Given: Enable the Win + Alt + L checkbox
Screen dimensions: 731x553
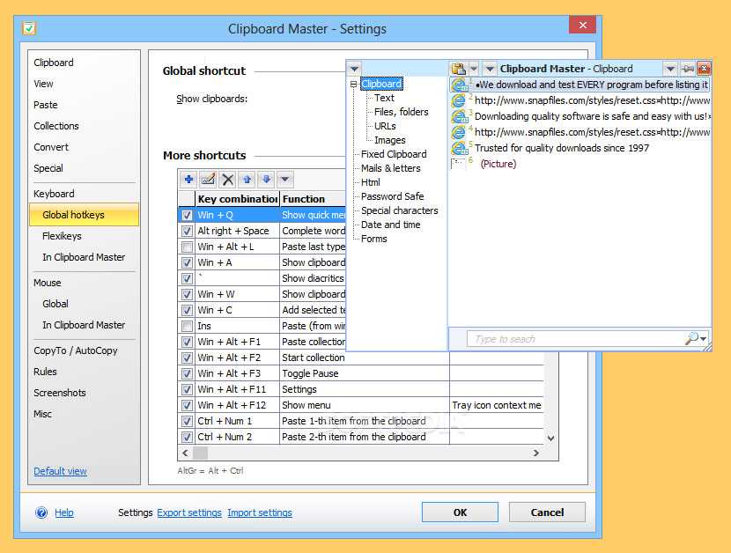Looking at the screenshot, I should coord(187,247).
